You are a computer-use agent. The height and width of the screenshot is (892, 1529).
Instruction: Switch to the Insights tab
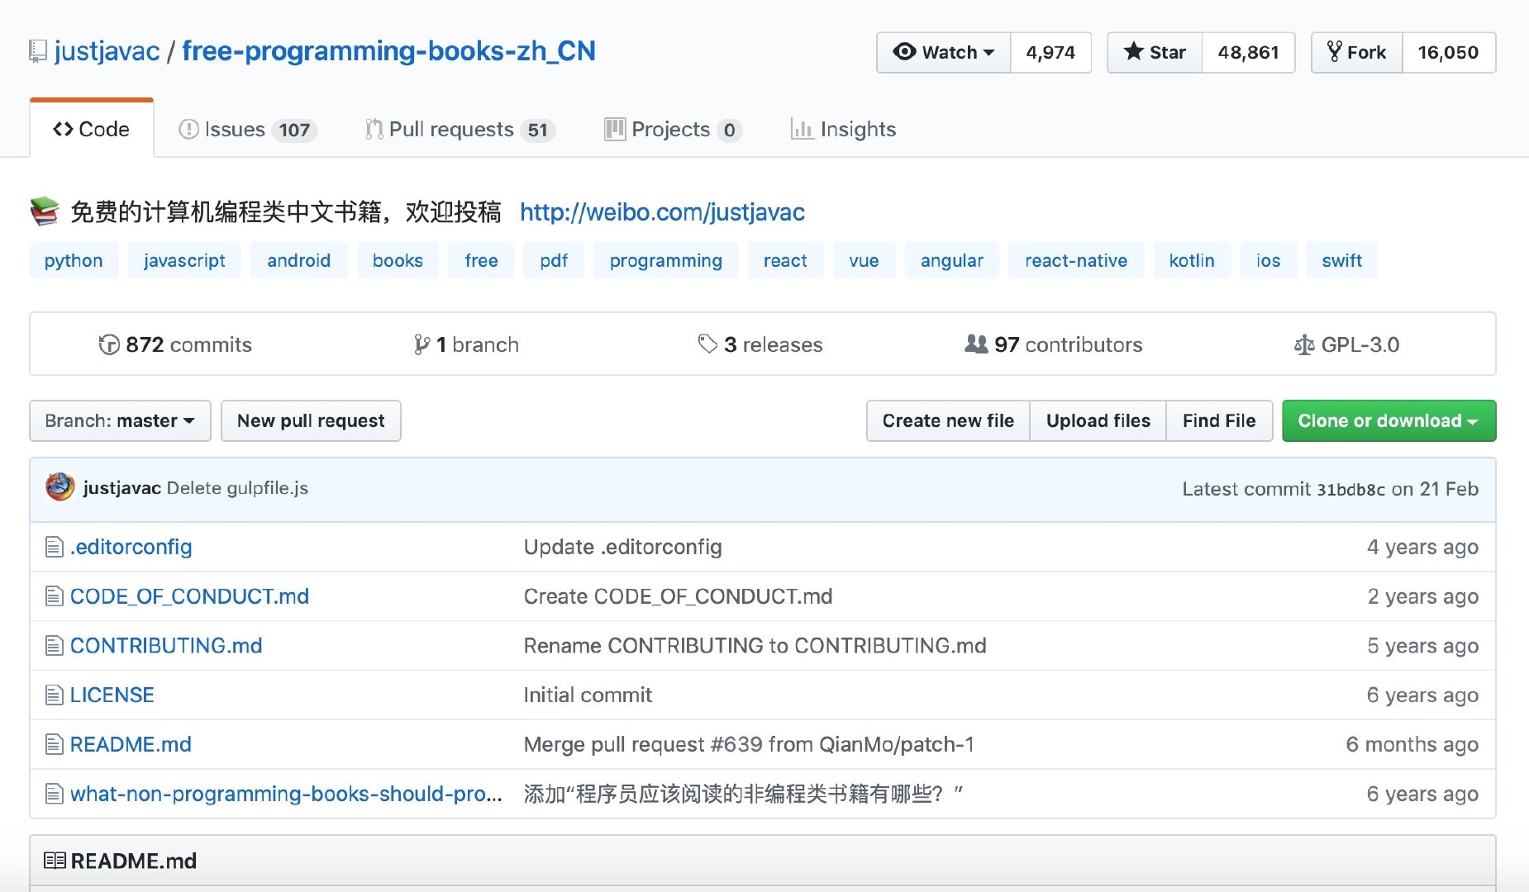tap(843, 129)
